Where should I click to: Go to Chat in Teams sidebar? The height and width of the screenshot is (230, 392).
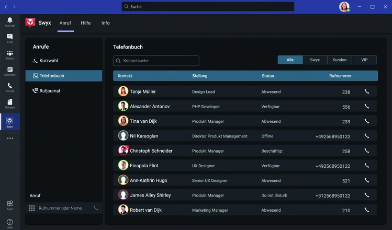(x=9, y=38)
